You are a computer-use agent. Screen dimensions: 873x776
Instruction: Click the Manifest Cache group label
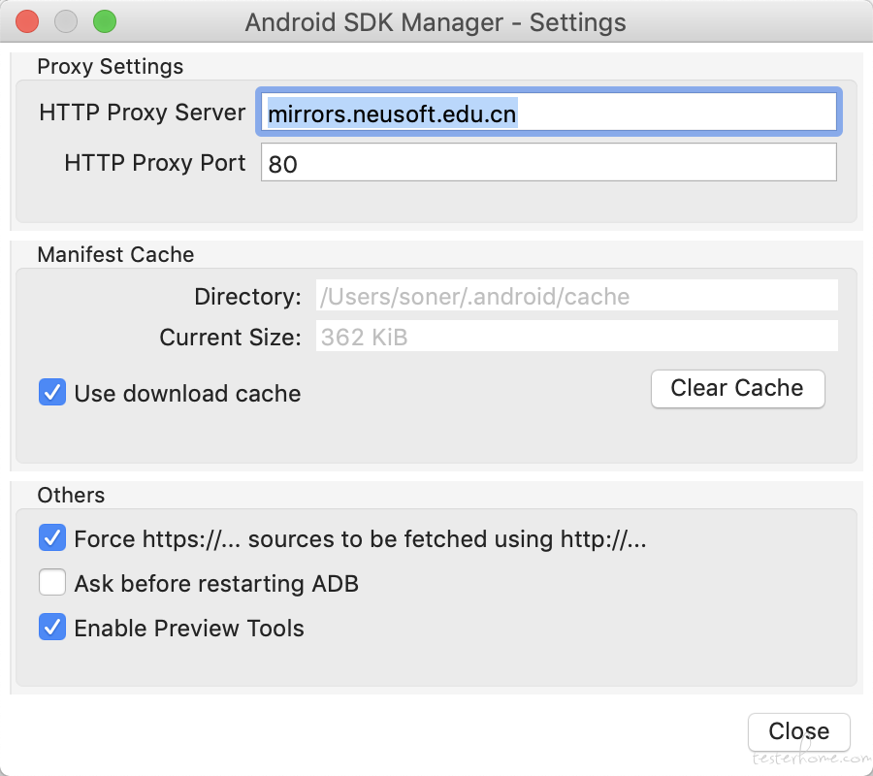click(115, 254)
